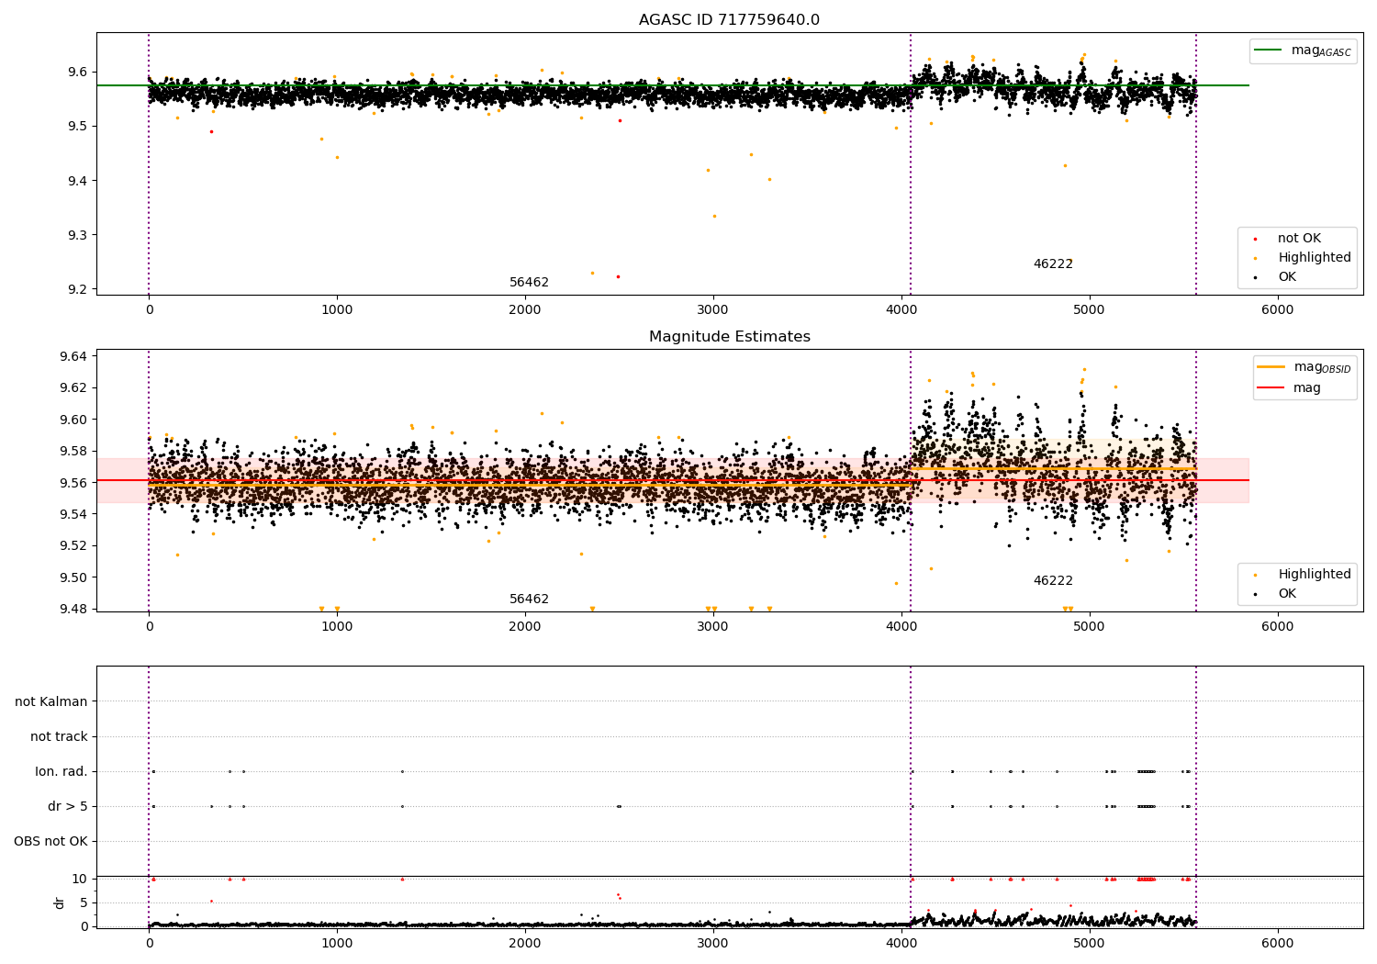Click the '9.54' y-axis tick label
The image size is (1377, 964).
[73, 514]
